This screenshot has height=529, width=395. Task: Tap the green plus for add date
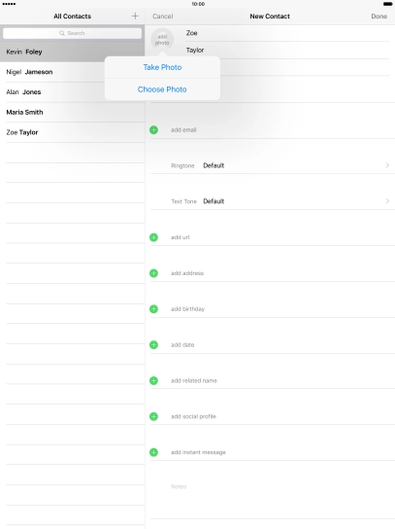153,345
